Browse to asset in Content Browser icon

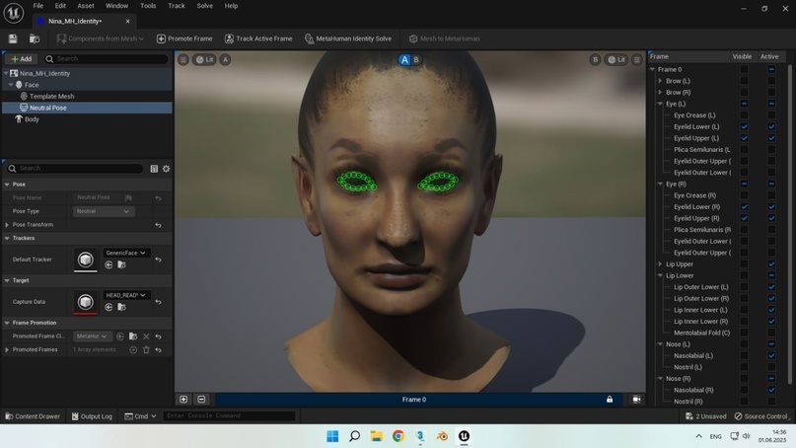coord(35,38)
